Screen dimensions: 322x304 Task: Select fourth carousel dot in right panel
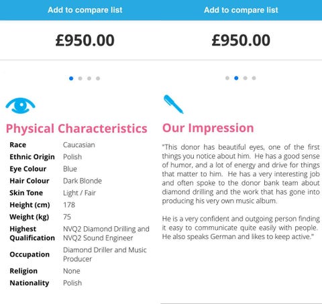(x=254, y=78)
